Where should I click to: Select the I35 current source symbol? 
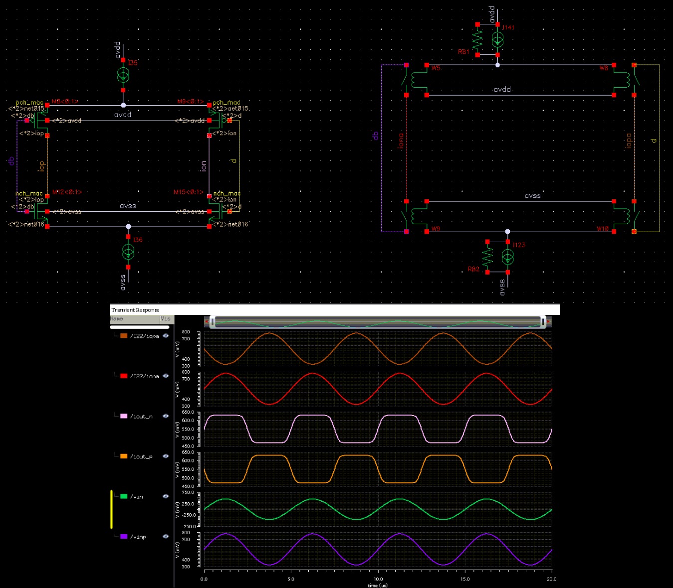click(x=123, y=75)
